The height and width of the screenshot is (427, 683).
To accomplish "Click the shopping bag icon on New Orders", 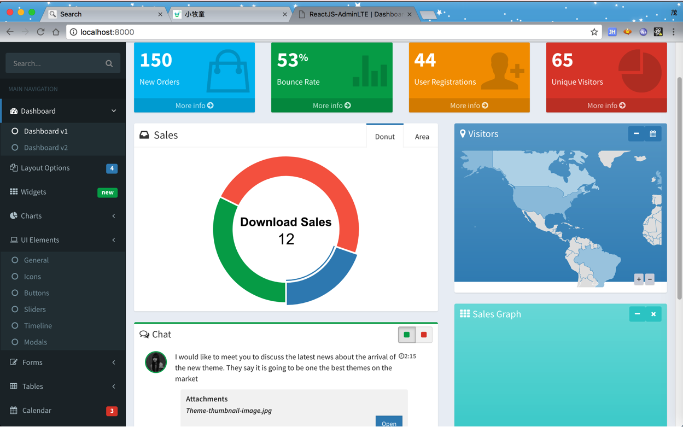I will click(x=227, y=71).
